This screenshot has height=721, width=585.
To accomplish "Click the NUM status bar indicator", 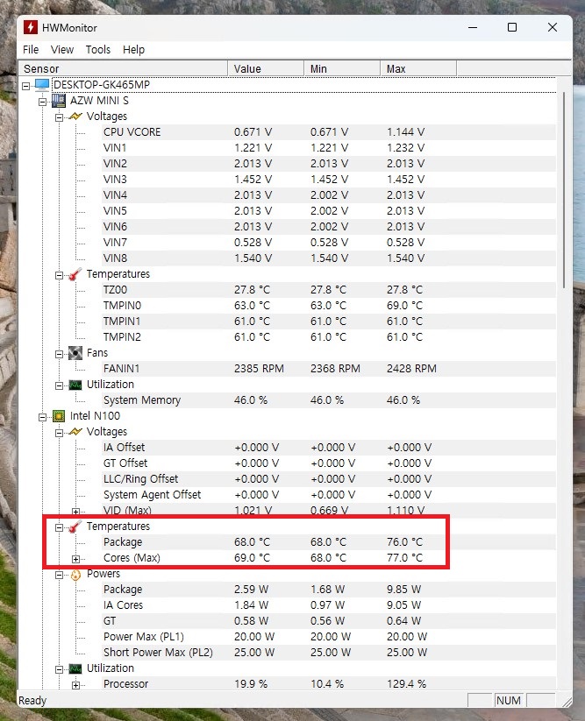I will coord(509,701).
